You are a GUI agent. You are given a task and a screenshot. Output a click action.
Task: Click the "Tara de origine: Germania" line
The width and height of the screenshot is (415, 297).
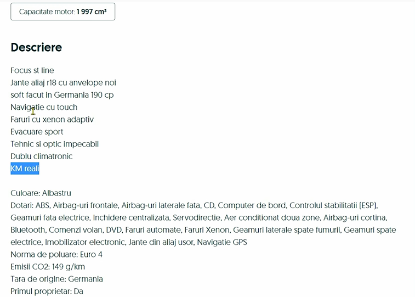point(56,279)
